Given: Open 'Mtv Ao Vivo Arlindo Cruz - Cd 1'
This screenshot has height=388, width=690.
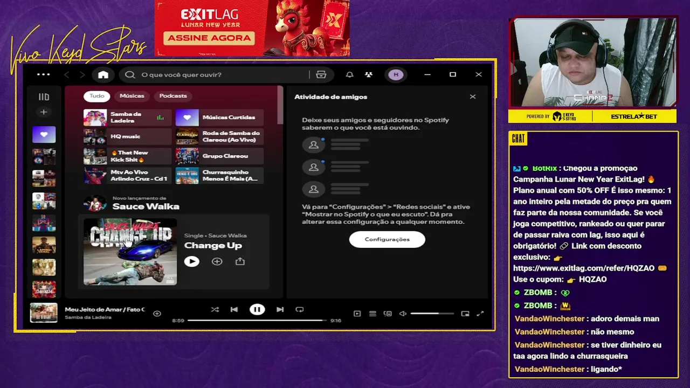Looking at the screenshot, I should pyautogui.click(x=127, y=176).
